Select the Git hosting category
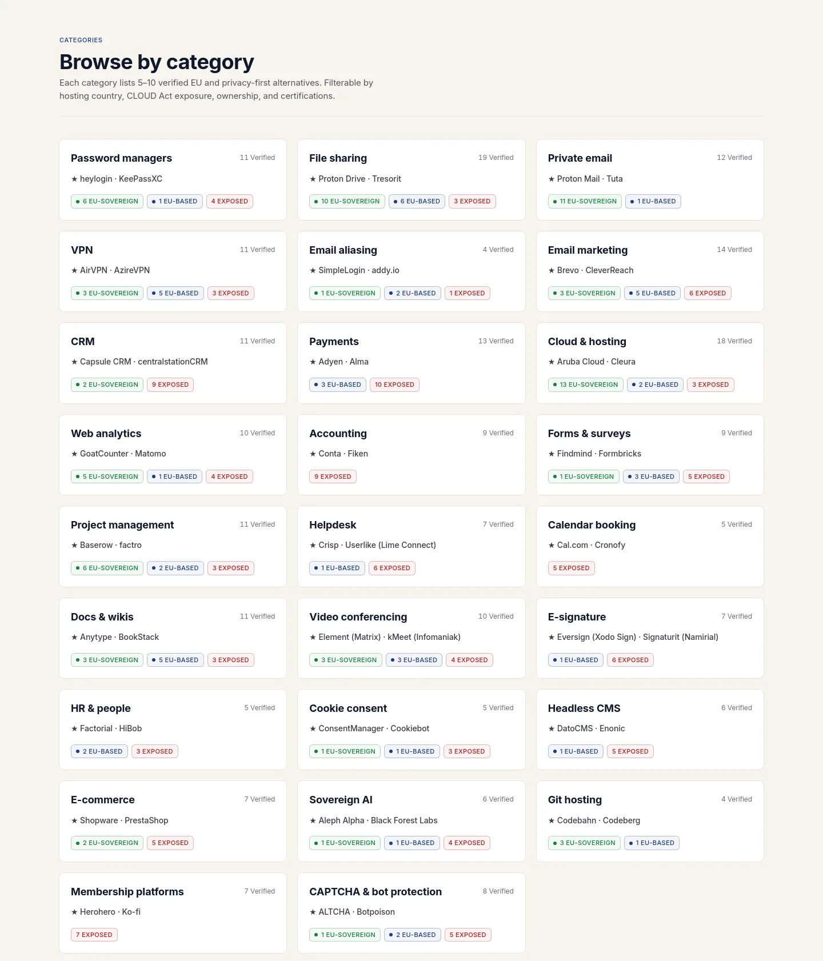Screen dimensions: 823x961 click(650, 821)
